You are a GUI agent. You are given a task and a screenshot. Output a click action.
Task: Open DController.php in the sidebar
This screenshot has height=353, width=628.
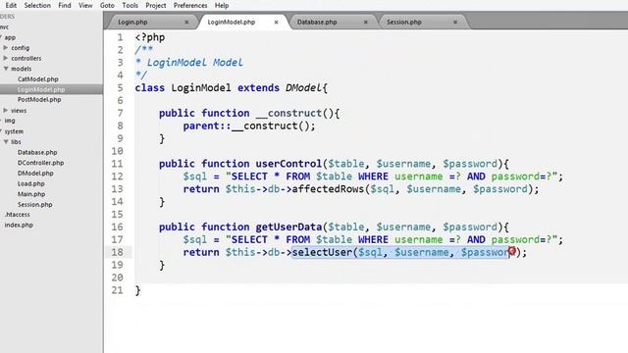[40, 163]
